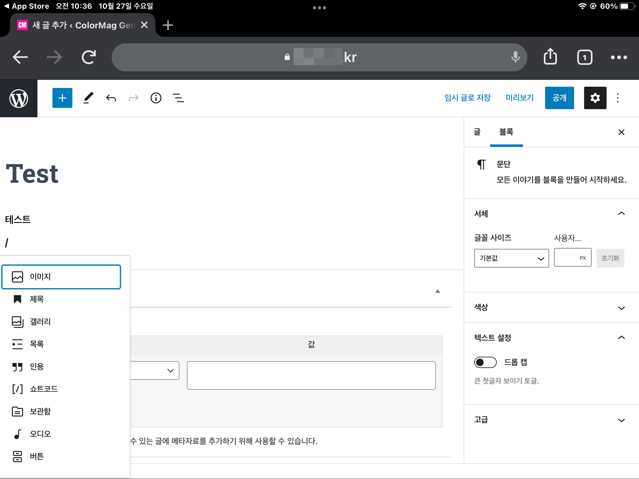Open the content details info icon

tap(156, 98)
